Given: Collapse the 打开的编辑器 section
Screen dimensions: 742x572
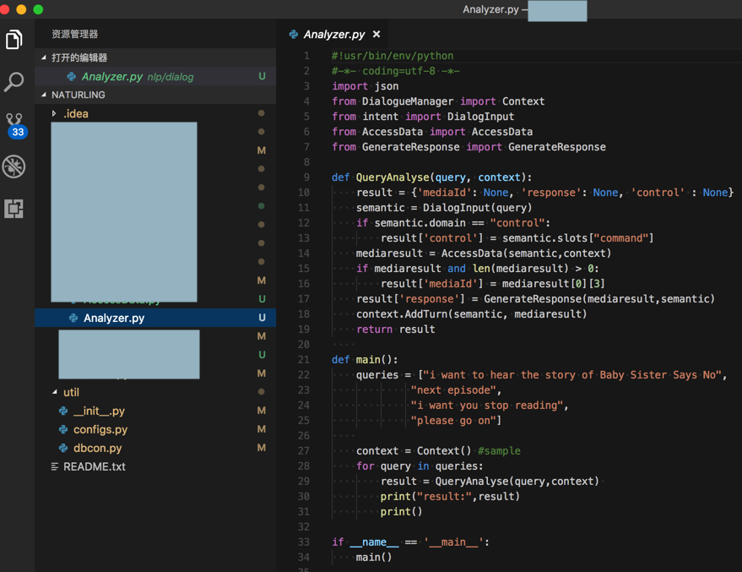Looking at the screenshot, I should tap(44, 57).
